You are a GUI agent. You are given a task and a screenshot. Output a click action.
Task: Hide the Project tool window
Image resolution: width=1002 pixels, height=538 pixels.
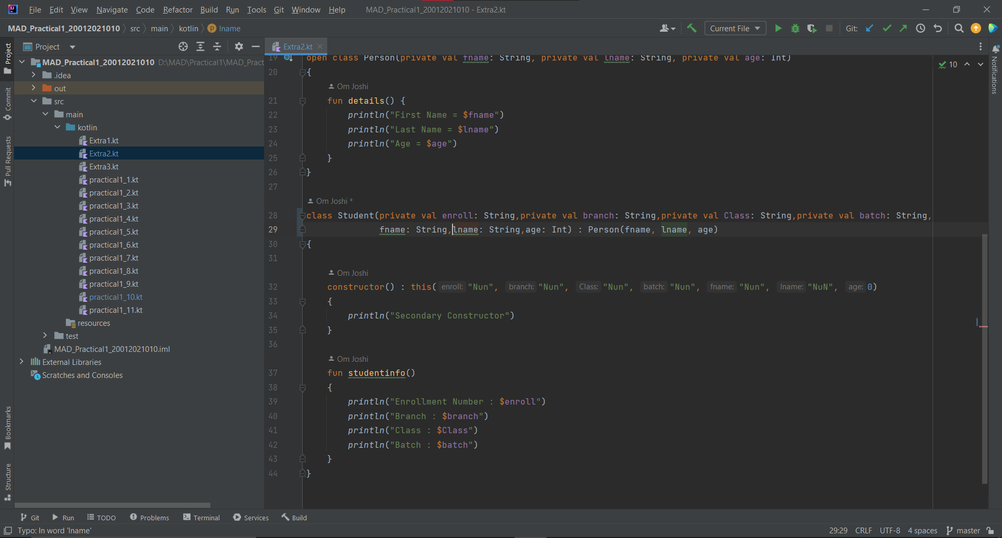[256, 47]
